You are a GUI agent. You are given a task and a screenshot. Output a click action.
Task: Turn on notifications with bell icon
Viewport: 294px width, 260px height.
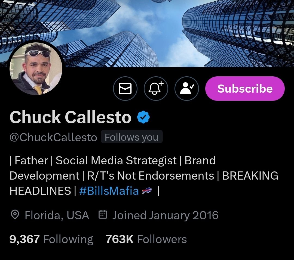tap(156, 89)
